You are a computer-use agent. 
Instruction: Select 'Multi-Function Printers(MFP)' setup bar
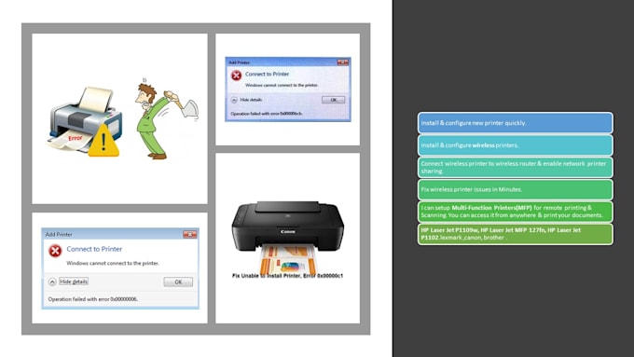click(515, 212)
